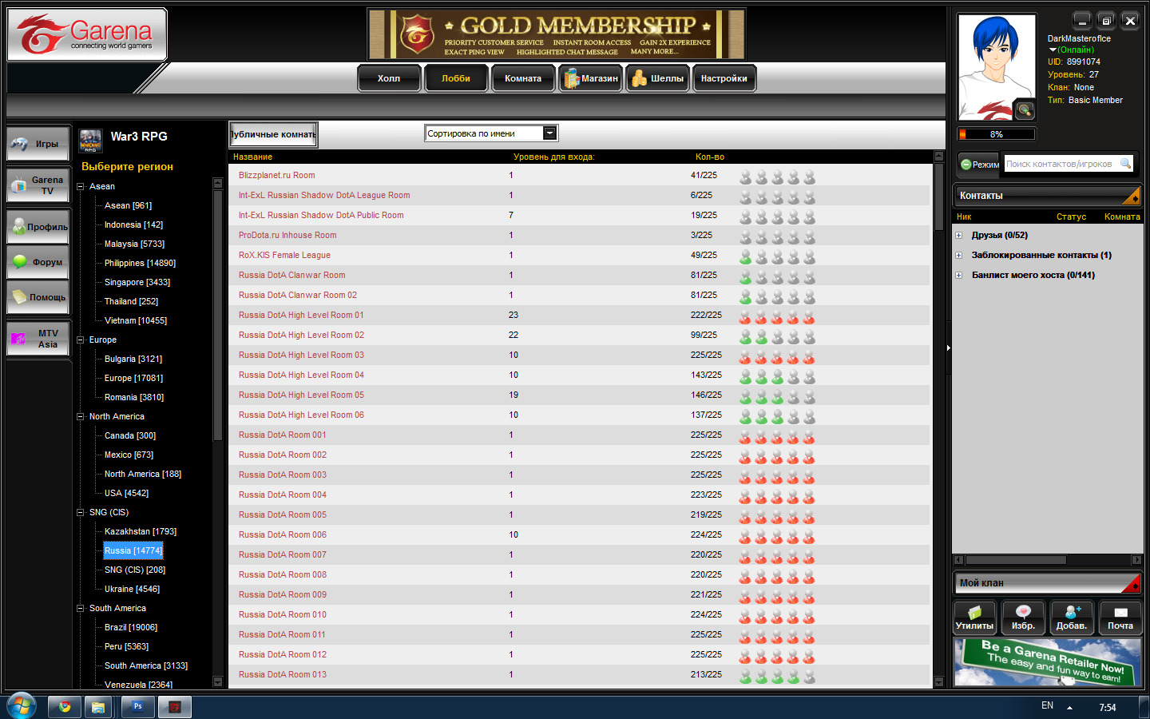Open the Garena Retailer advertisement
The width and height of the screenshot is (1150, 719).
(x=1048, y=662)
